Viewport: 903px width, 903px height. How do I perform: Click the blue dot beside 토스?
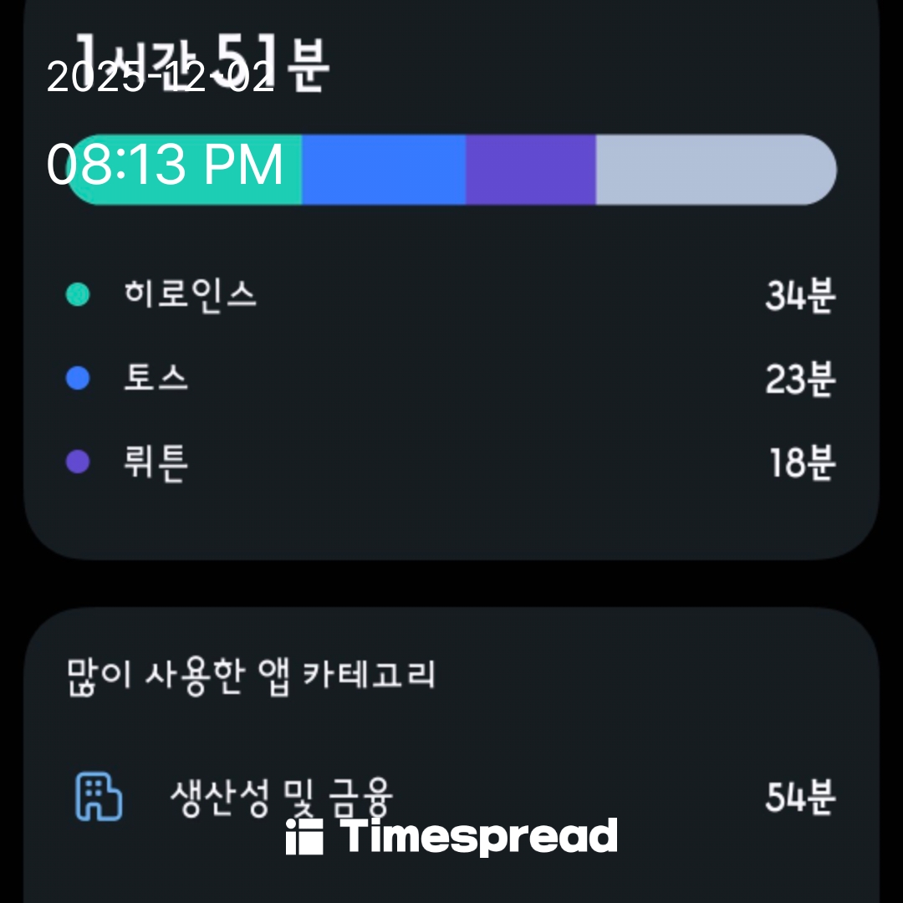tap(78, 379)
